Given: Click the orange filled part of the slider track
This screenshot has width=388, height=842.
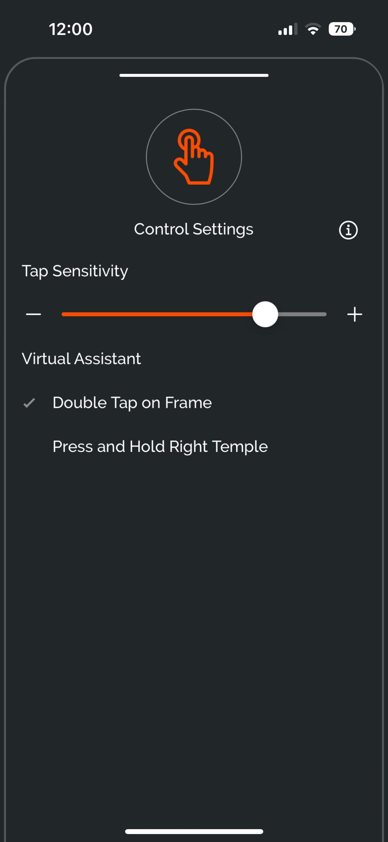Looking at the screenshot, I should click(156, 315).
